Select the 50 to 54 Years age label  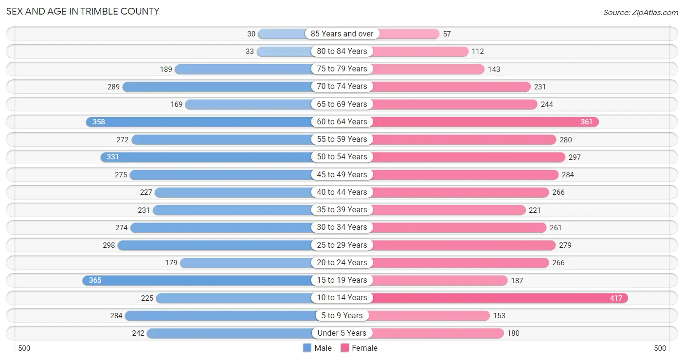342,156
